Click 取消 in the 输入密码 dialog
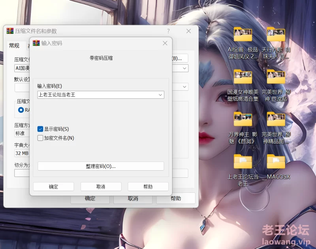The width and height of the screenshot is (316, 249). tap(101, 187)
